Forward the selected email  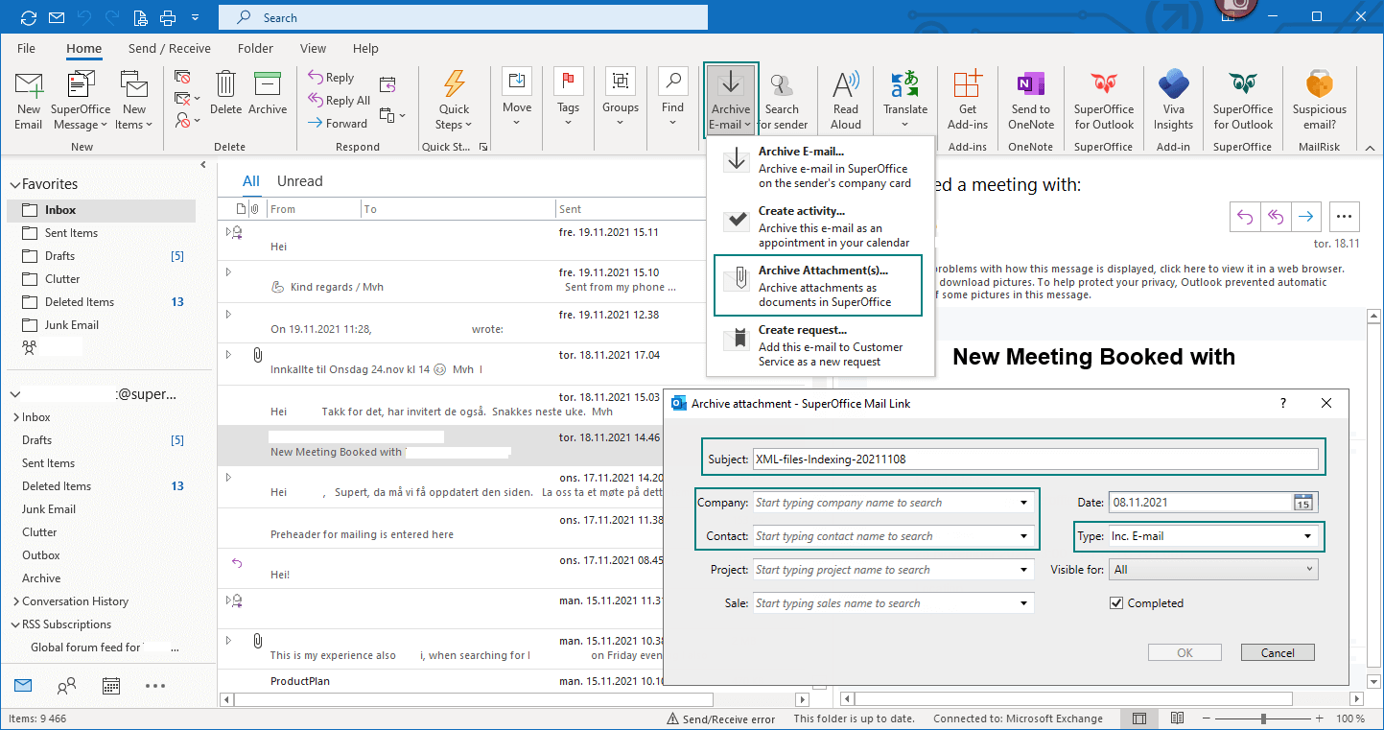[x=338, y=123]
